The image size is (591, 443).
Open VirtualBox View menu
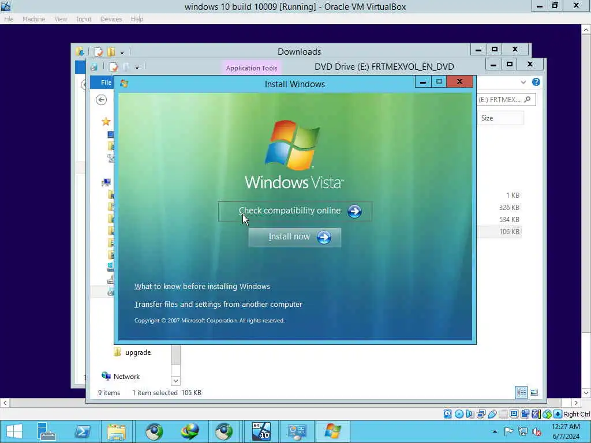[61, 19]
